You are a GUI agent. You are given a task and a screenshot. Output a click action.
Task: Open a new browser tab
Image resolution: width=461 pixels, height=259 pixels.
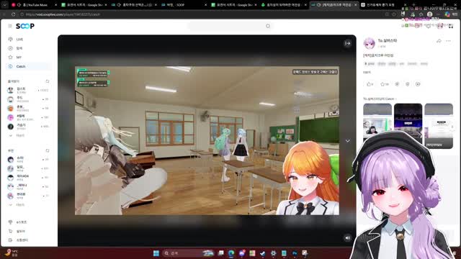413,5
